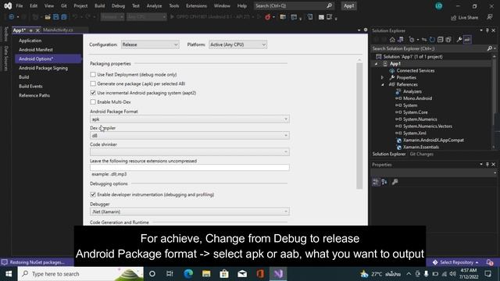Click the Search (Ctrl+Q) box
This screenshot has width=500, height=281.
pos(294,5)
